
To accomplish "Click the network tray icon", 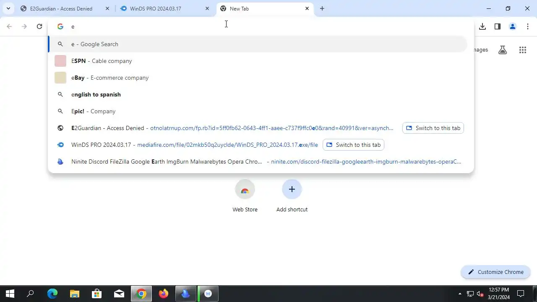I will [470, 294].
